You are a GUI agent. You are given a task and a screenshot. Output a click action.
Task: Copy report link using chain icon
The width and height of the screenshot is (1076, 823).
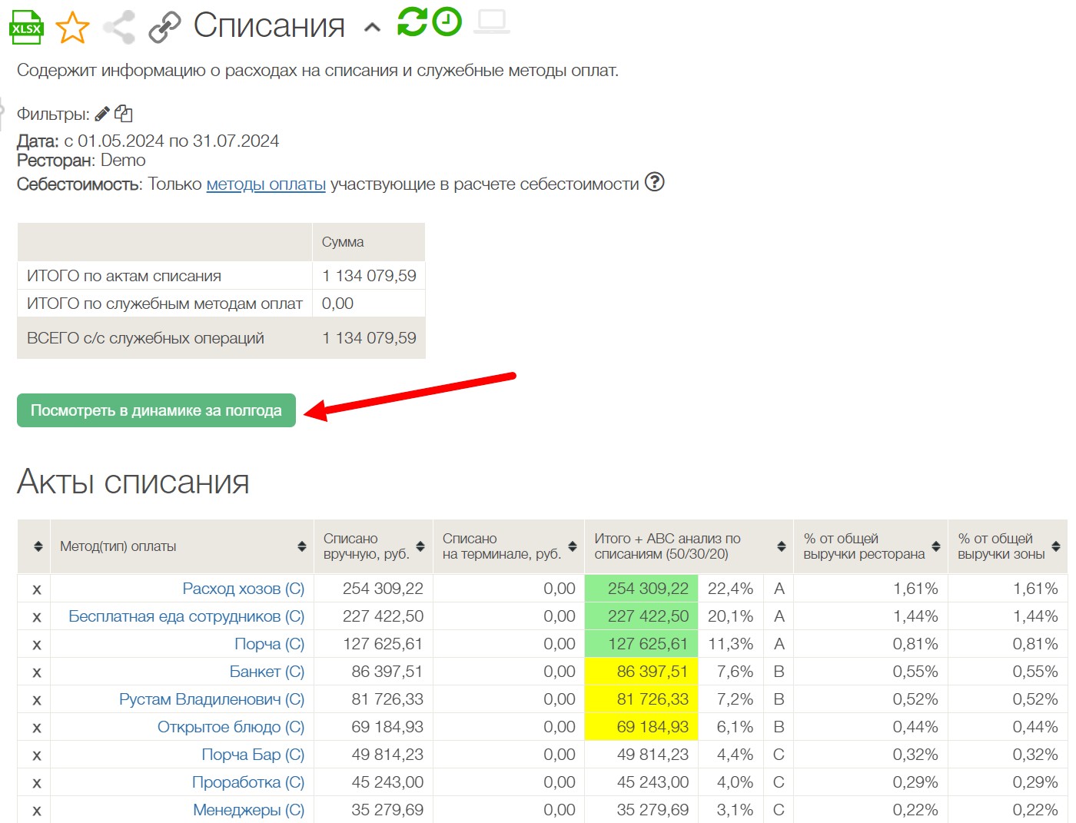[164, 27]
